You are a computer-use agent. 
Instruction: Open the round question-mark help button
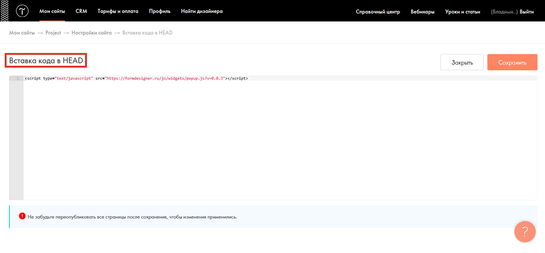tap(525, 231)
